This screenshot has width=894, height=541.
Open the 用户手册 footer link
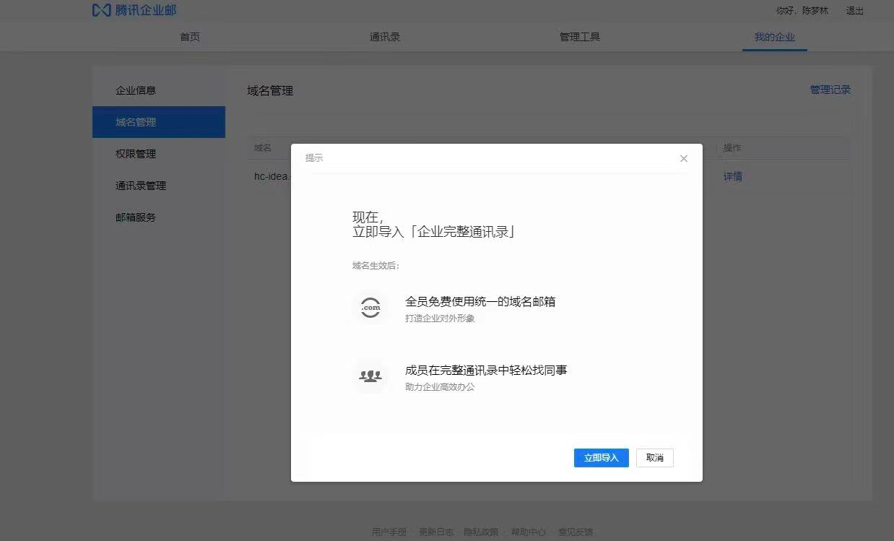click(389, 532)
